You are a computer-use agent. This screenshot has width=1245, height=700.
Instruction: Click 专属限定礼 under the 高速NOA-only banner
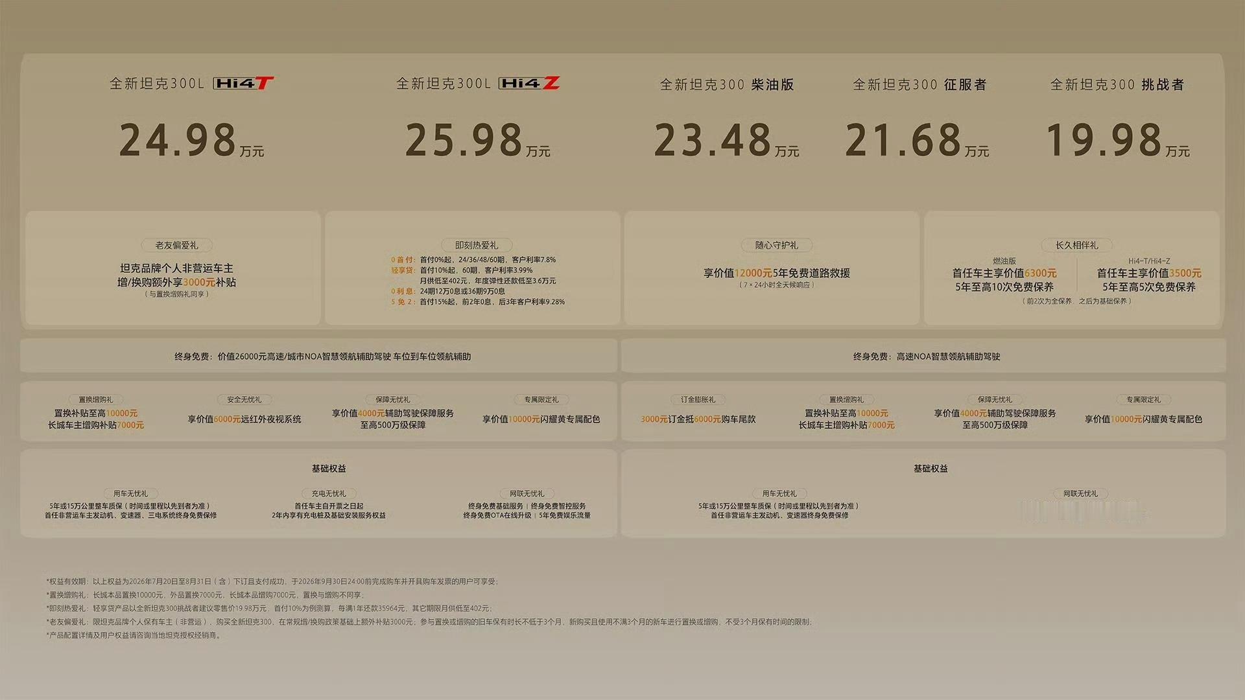coord(1144,400)
